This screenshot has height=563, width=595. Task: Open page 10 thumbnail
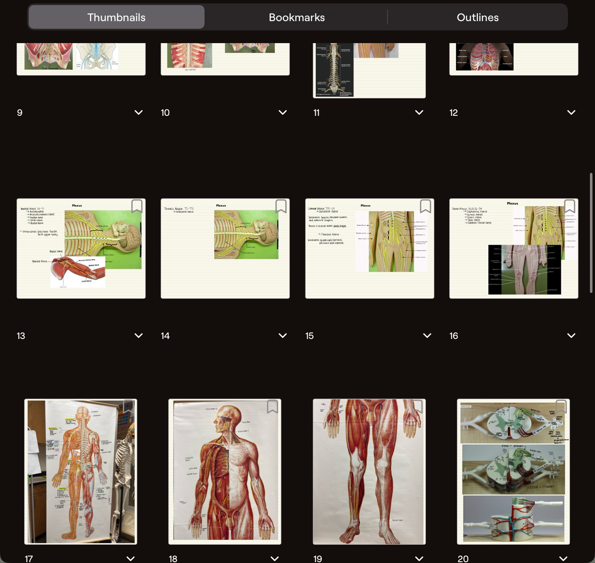pos(225,59)
